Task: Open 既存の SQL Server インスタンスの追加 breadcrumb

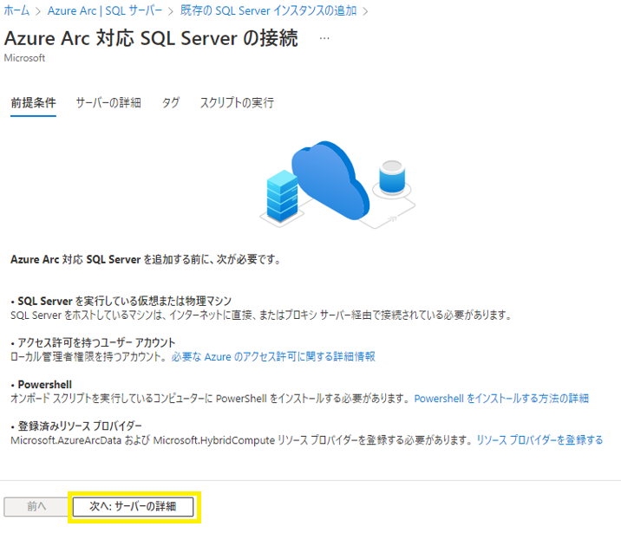Action: (268, 10)
